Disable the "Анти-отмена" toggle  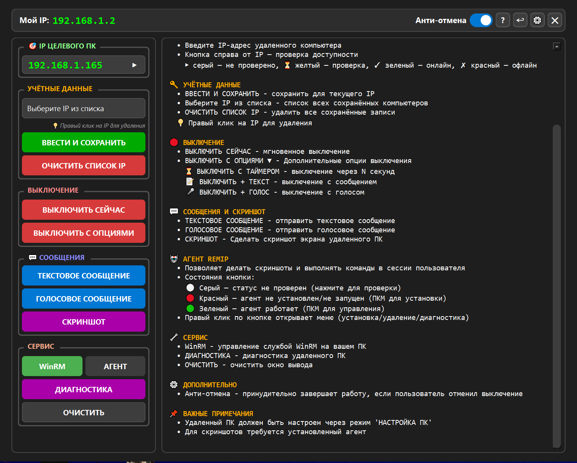click(x=481, y=20)
